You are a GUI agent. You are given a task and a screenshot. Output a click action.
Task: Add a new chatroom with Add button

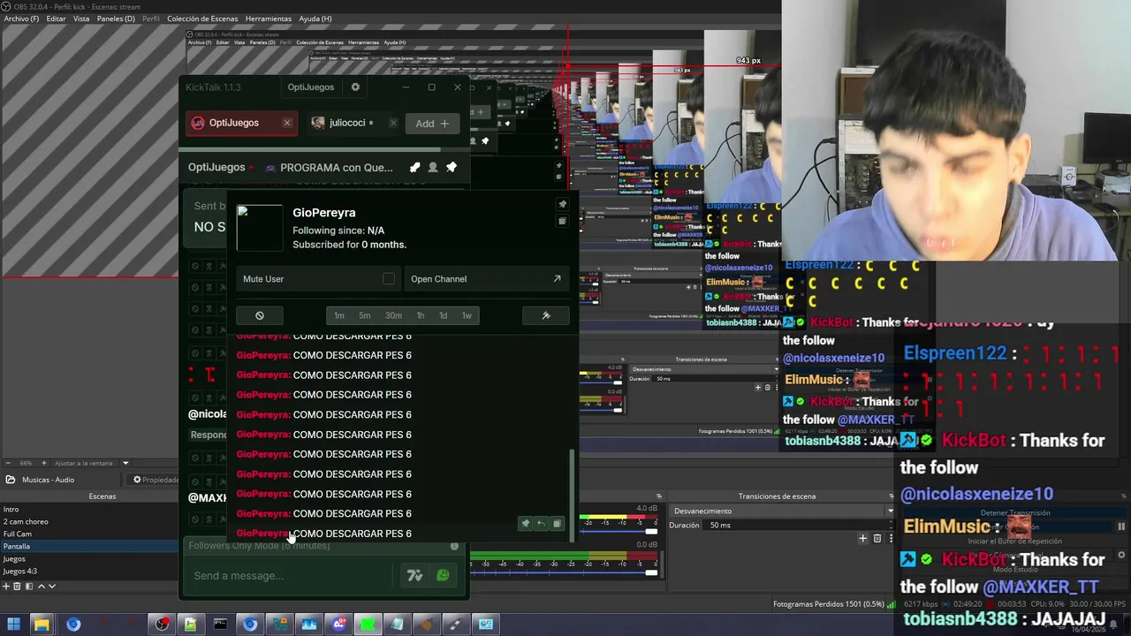(x=432, y=124)
